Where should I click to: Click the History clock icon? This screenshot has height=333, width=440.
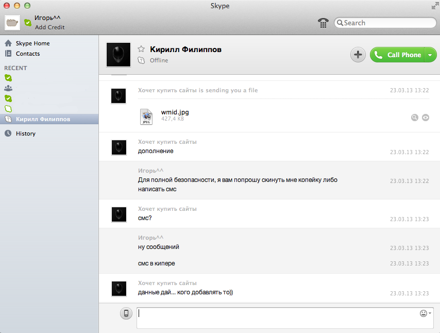click(x=8, y=133)
